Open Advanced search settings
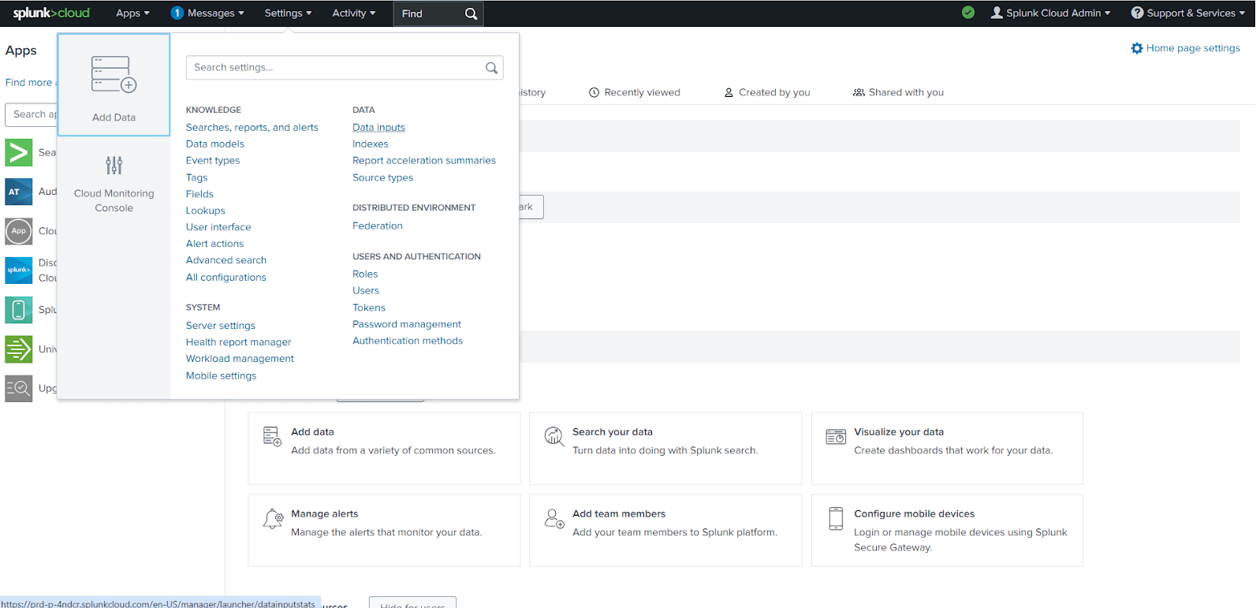This screenshot has height=608, width=1256. [x=226, y=260]
